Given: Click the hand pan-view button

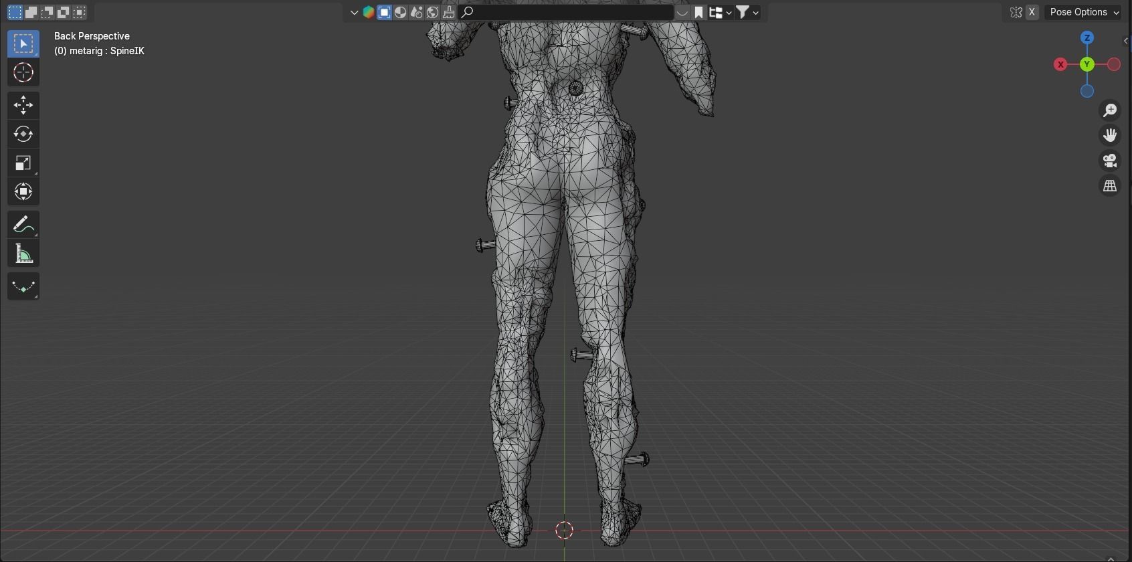Looking at the screenshot, I should click(1111, 135).
